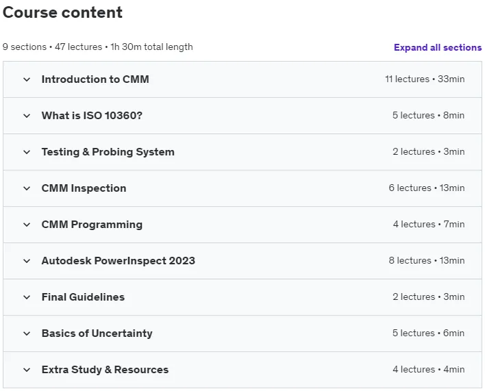Open the CMM Programming section heading
This screenshot has width=485, height=391.
92,225
